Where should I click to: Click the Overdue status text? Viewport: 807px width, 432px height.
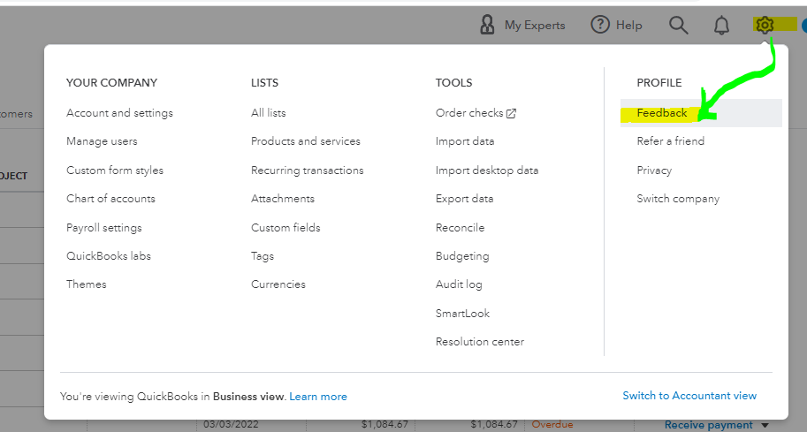click(552, 424)
